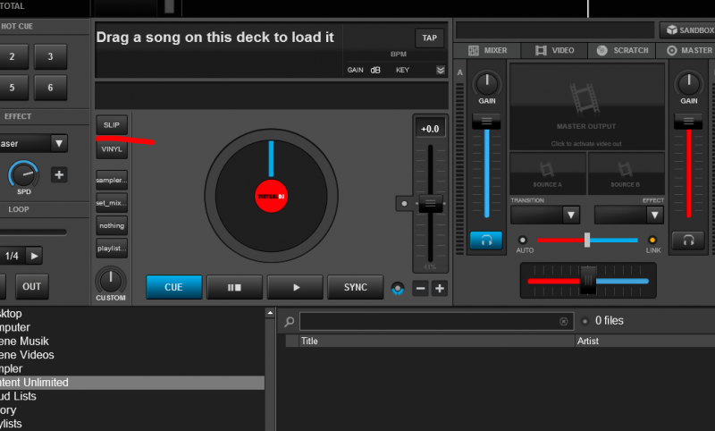The width and height of the screenshot is (715, 431).
Task: Click the pitch reset dot button
Action: 404,203
